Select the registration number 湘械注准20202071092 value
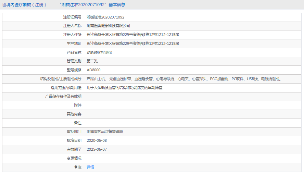304x174 pixels. pyautogui.click(x=105, y=17)
